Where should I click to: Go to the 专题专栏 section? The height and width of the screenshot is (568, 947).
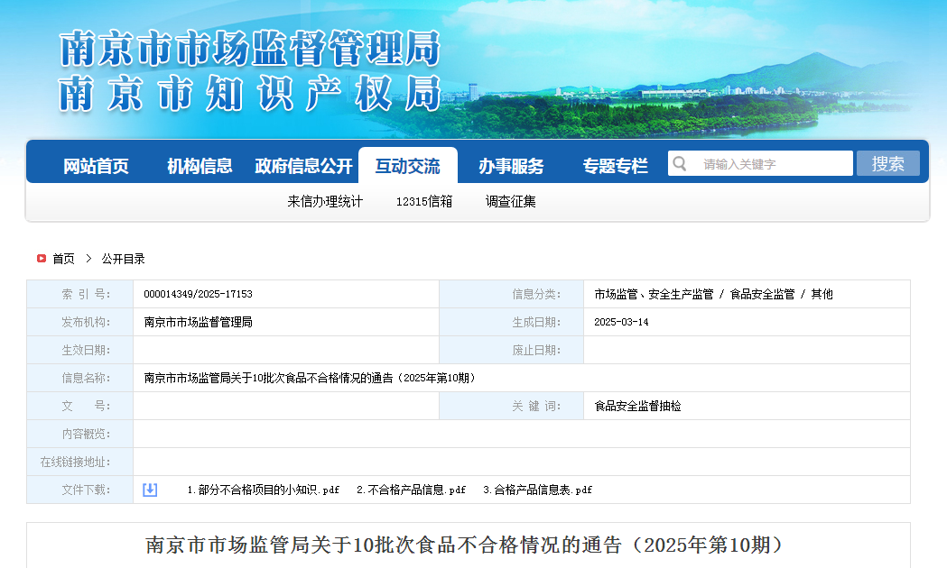click(616, 166)
